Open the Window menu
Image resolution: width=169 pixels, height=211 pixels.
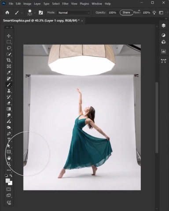(97, 4)
